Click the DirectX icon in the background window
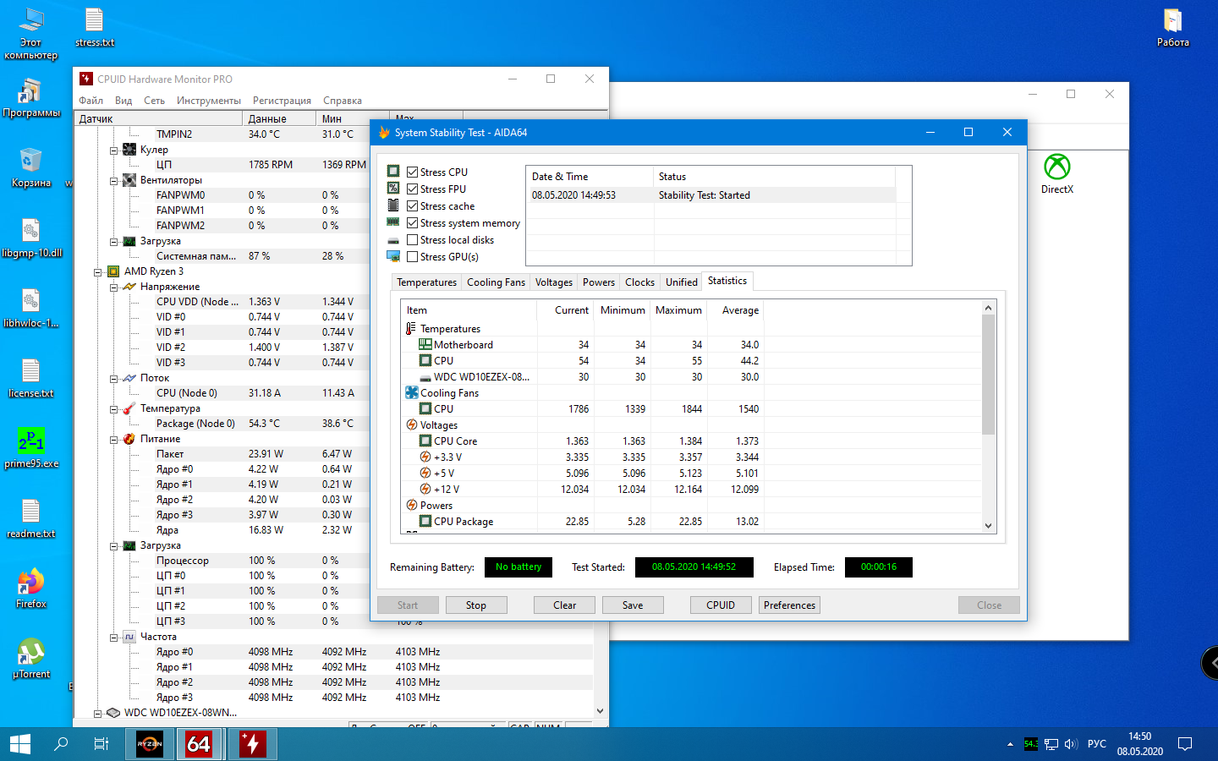Screen dimensions: 1218x761 click(1057, 174)
